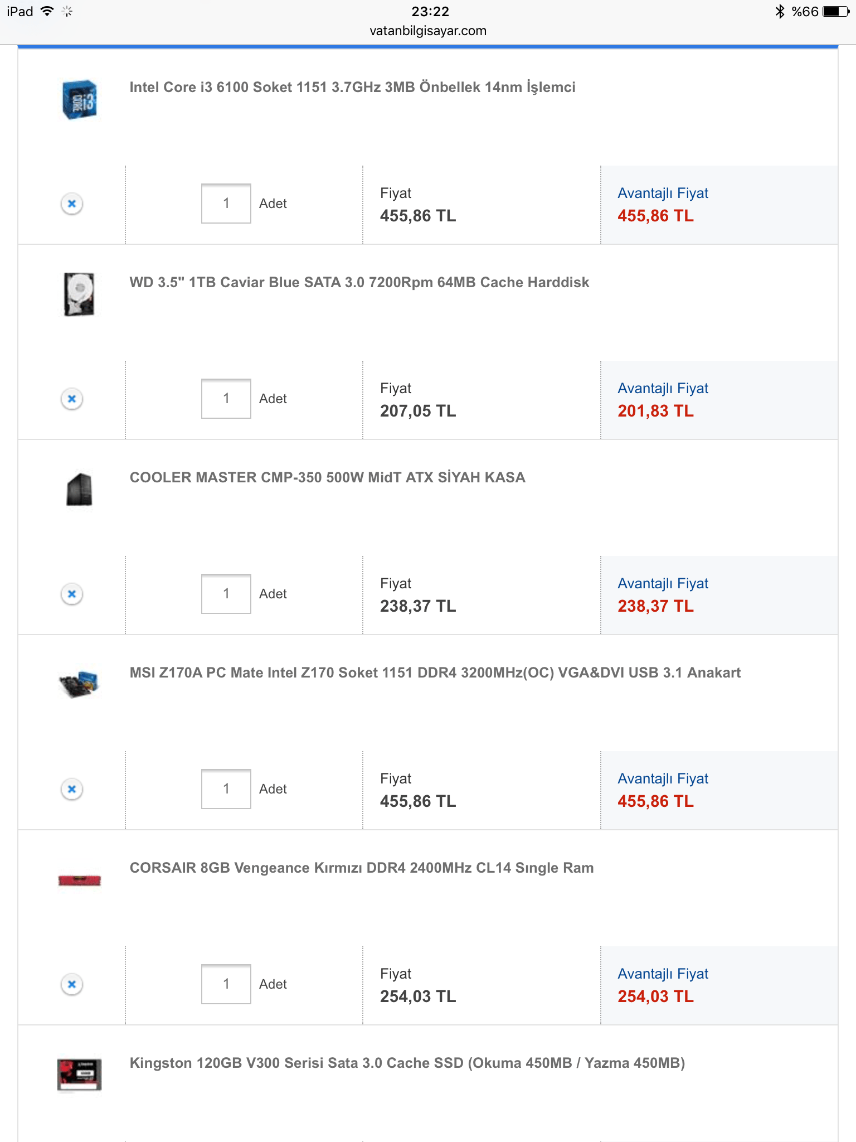Delete the MSI Z170A motherboard row
This screenshot has width=856, height=1142.
(72, 789)
